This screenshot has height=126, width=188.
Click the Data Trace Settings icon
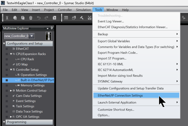point(14,112)
